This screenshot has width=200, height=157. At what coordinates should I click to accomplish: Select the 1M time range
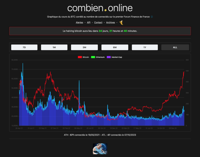(x=54, y=47)
